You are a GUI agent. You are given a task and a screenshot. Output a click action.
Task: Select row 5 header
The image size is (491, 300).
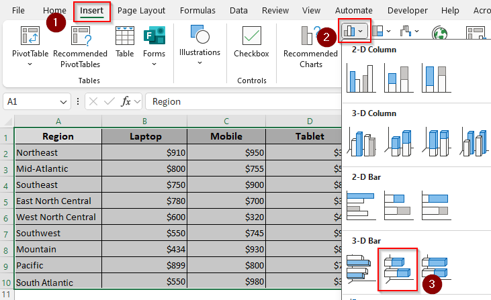coord(6,201)
